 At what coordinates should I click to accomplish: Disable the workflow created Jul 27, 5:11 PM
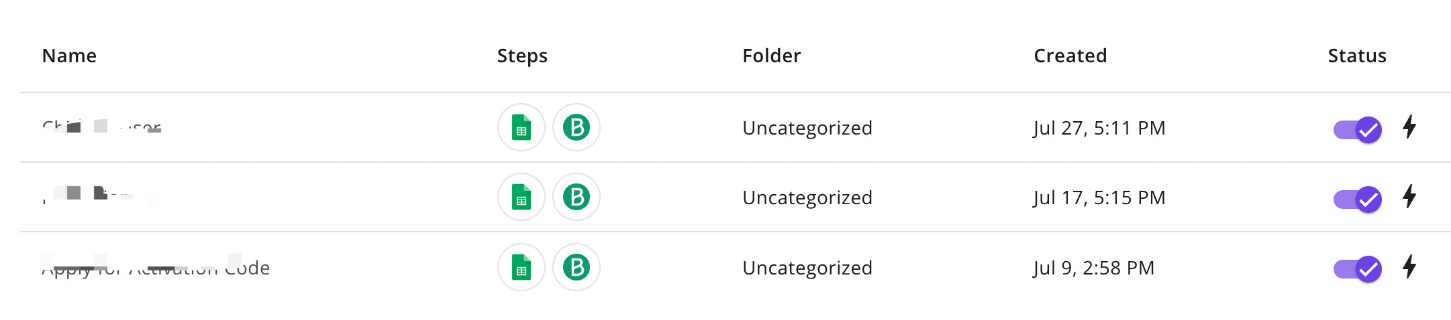point(1357,129)
